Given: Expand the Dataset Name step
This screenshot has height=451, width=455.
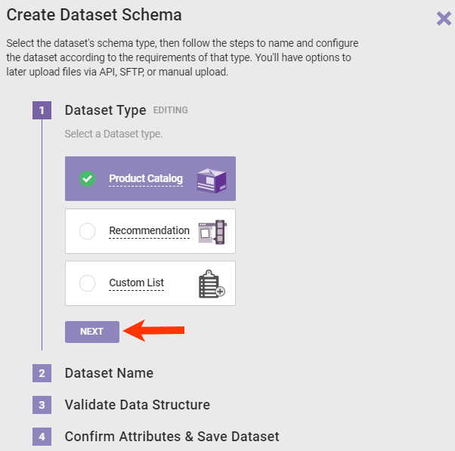Looking at the screenshot, I should point(109,373).
